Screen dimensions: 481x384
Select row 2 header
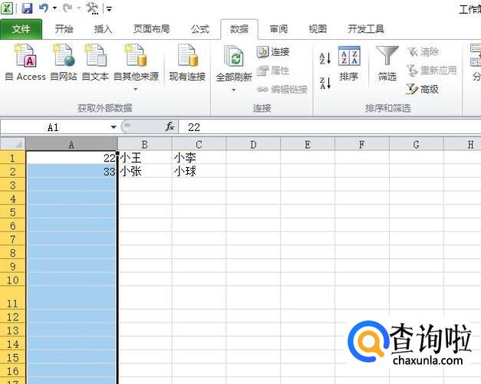pyautogui.click(x=12, y=172)
